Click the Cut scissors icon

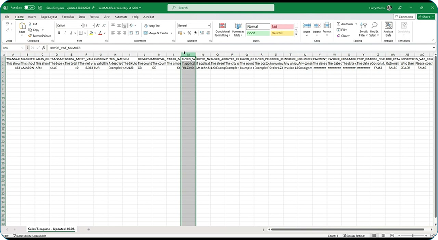(30, 24)
